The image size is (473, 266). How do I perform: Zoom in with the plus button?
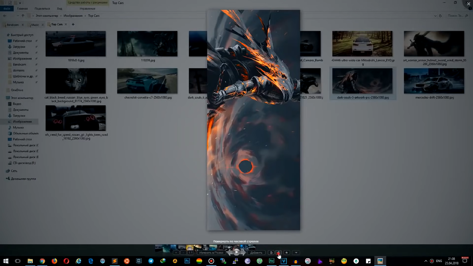coord(176,253)
